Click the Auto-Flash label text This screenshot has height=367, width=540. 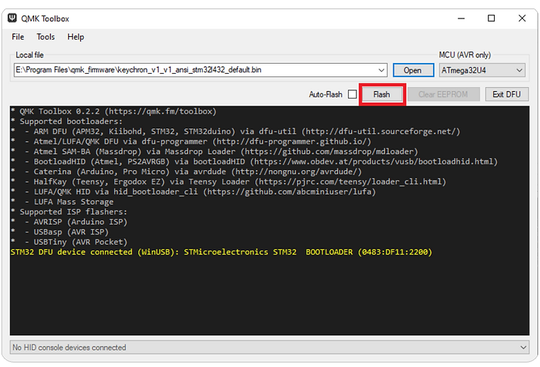326,94
